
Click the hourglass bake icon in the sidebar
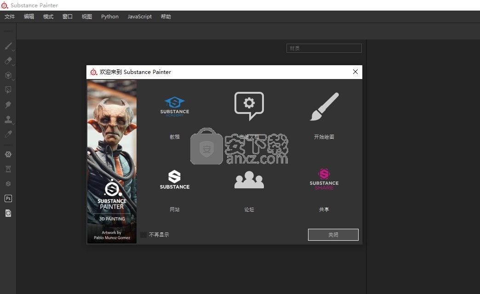click(x=8, y=169)
